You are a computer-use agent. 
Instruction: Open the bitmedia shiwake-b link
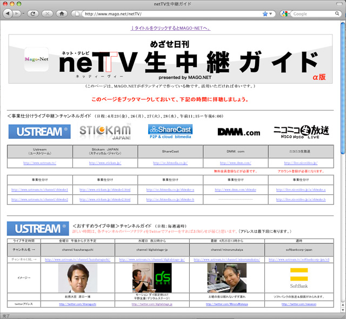[170, 200]
